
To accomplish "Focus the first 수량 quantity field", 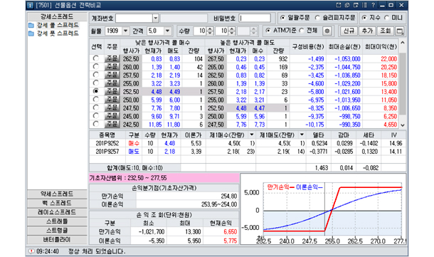I will point(200,31).
